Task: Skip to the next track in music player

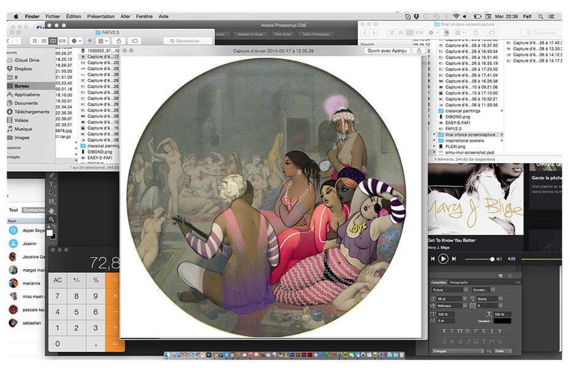Action: [454, 259]
